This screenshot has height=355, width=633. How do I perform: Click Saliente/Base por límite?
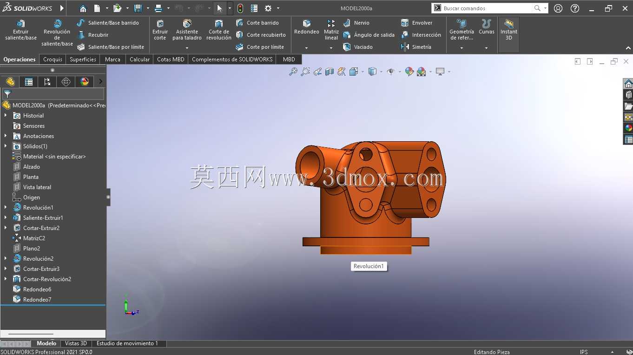click(x=110, y=47)
